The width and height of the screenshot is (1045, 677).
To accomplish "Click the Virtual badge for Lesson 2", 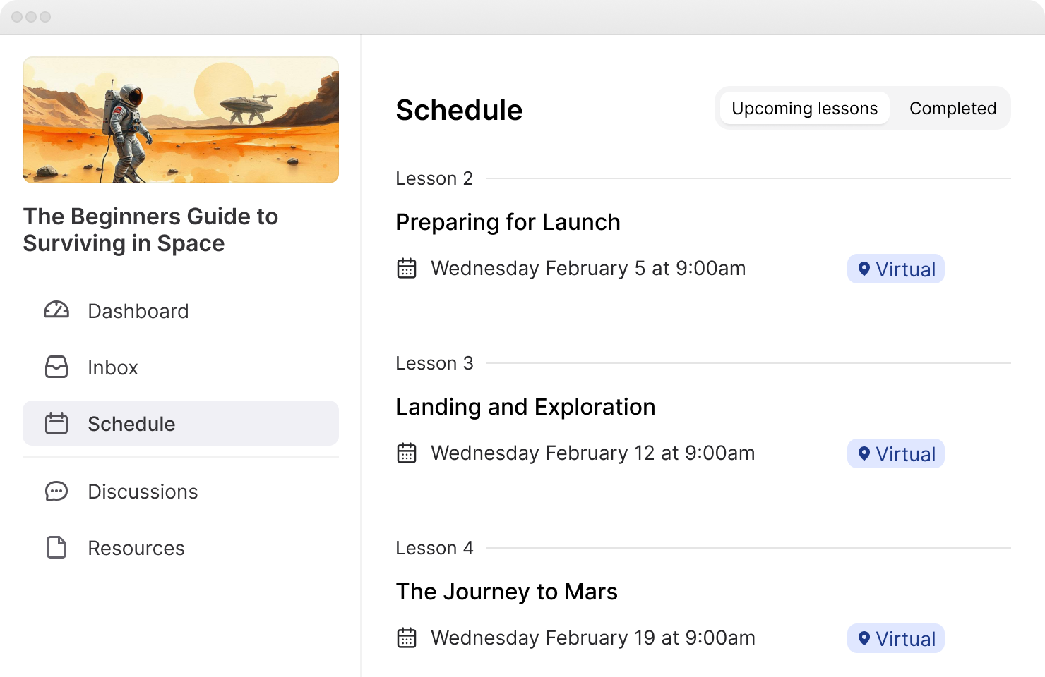I will (895, 269).
